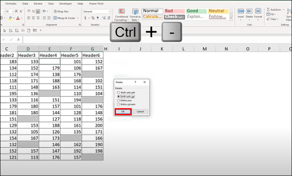
Task: Click the New blank document icon
Action: (x=29, y=30)
